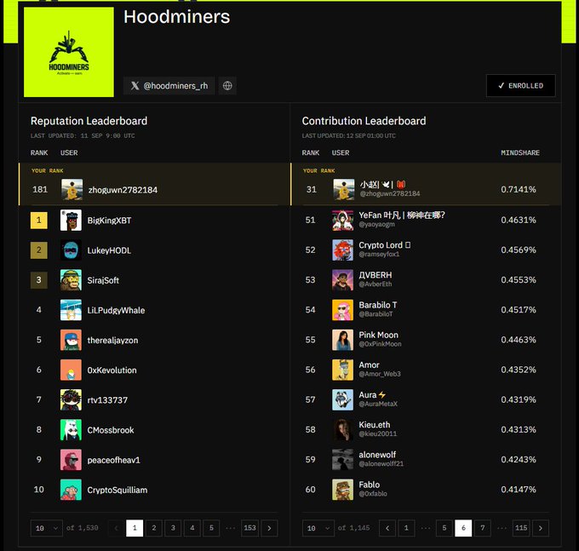579x551 pixels.
Task: Open rows-per-page dropdown under Contribution Leaderboard
Action: pos(318,528)
